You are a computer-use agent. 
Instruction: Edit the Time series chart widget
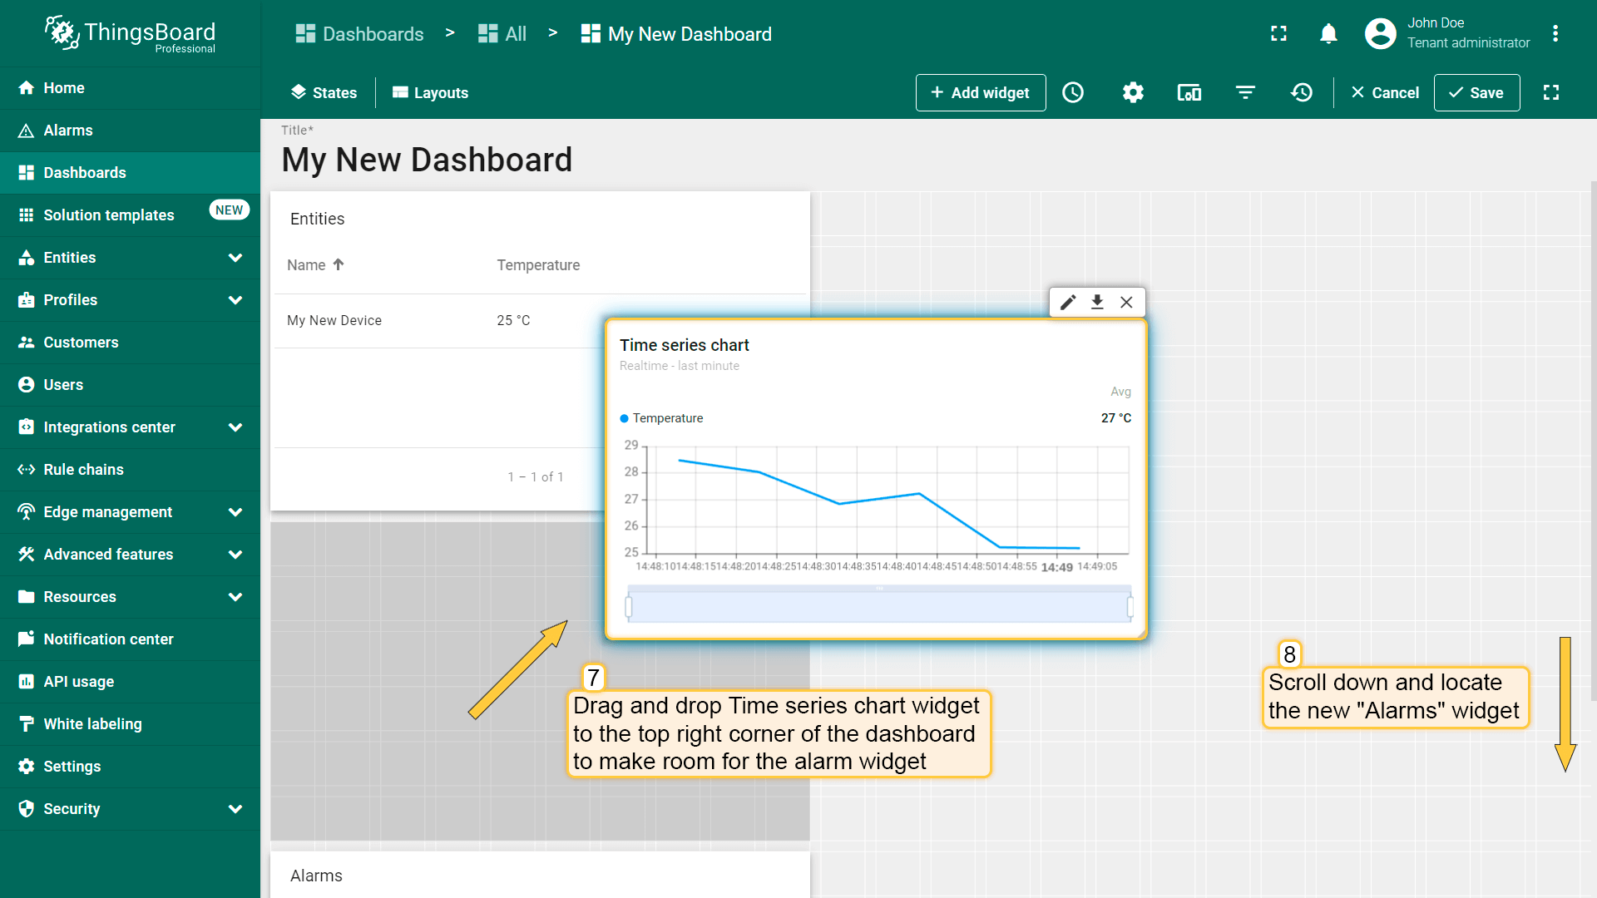coord(1068,302)
